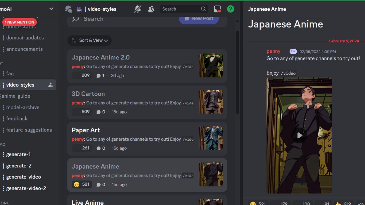365x205 pixels.
Task: Click the OP badge next to penny
Action: [x=293, y=52]
